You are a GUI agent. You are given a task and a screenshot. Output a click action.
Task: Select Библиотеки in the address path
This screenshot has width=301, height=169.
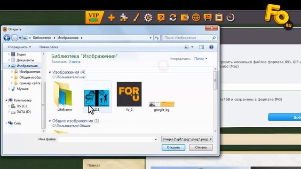point(42,38)
